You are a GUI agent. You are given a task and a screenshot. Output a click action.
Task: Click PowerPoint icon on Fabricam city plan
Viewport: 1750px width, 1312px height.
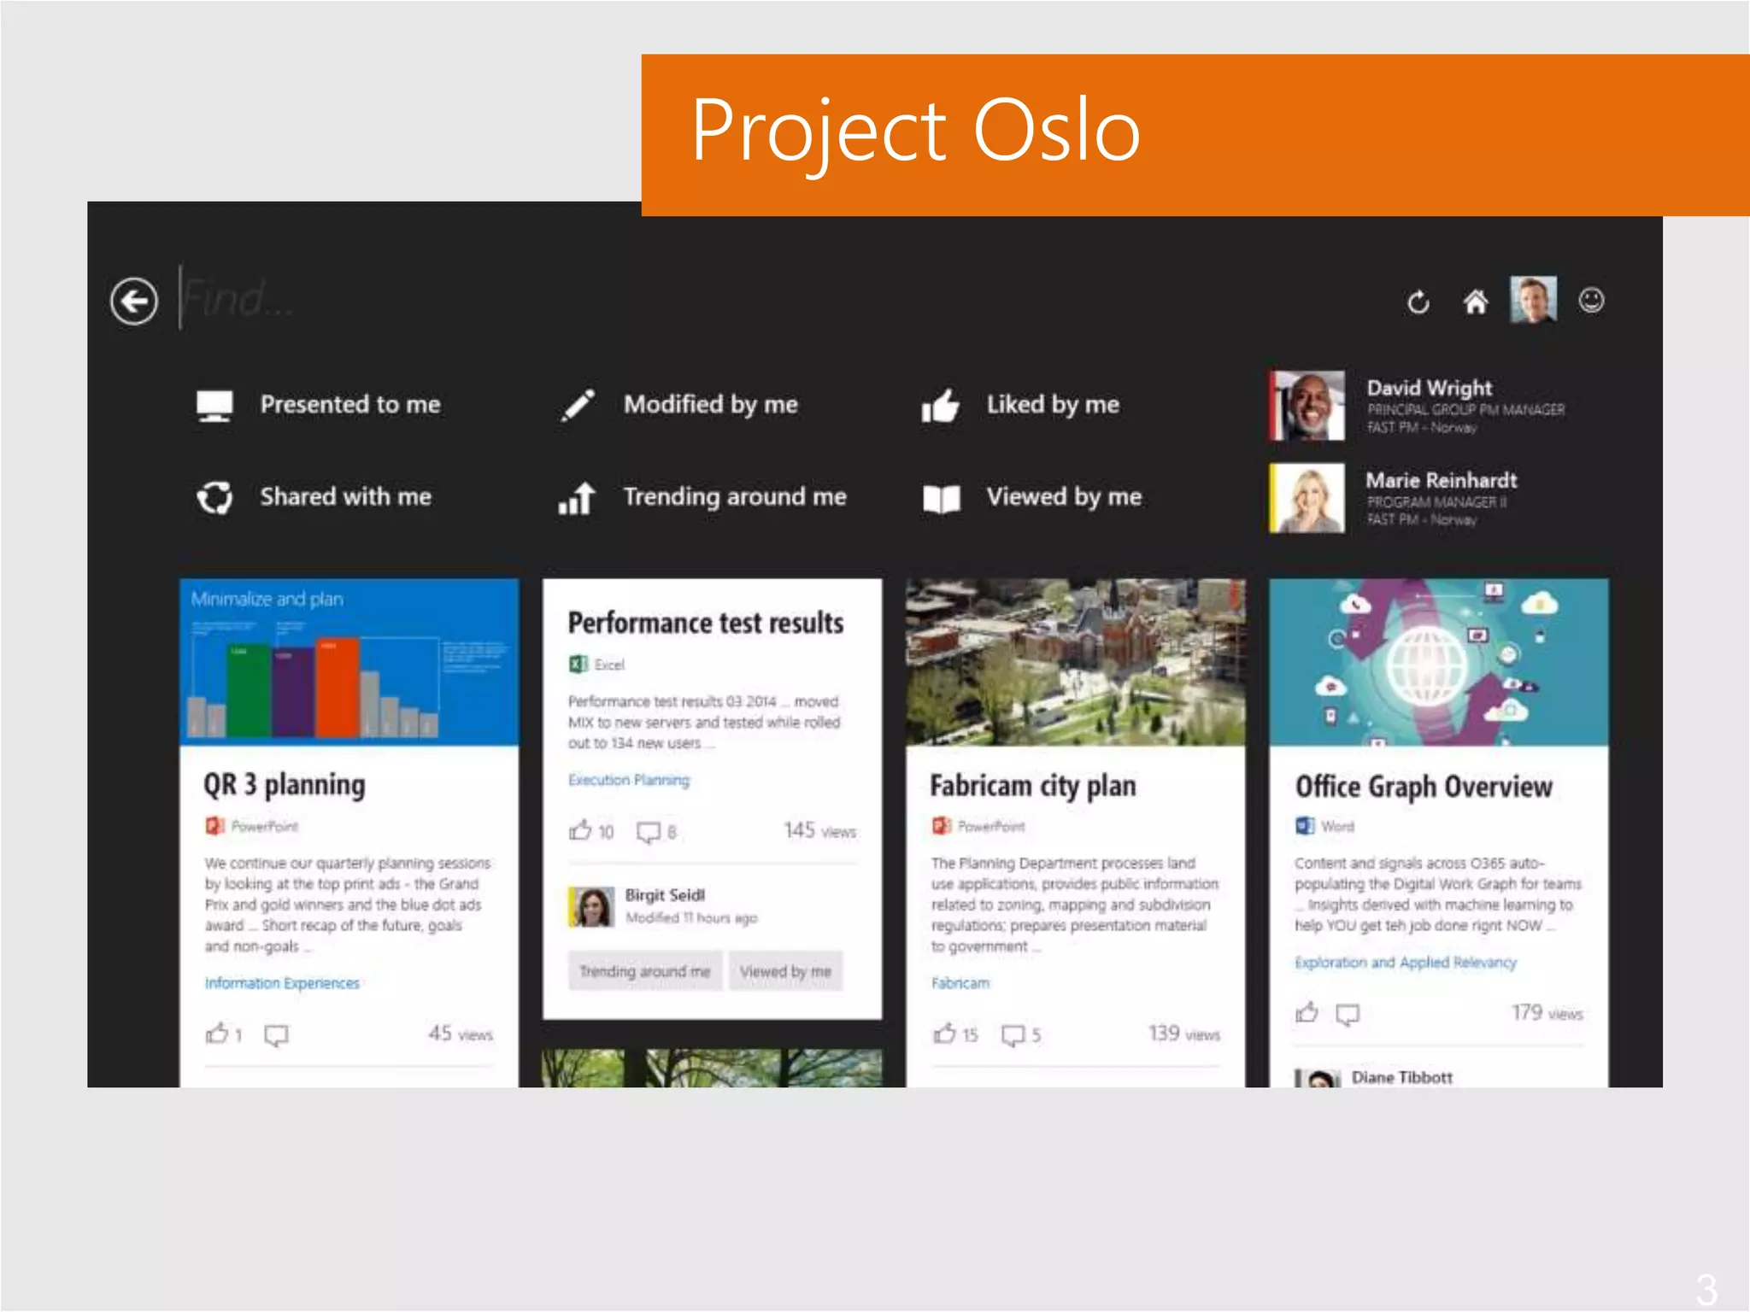click(x=942, y=825)
